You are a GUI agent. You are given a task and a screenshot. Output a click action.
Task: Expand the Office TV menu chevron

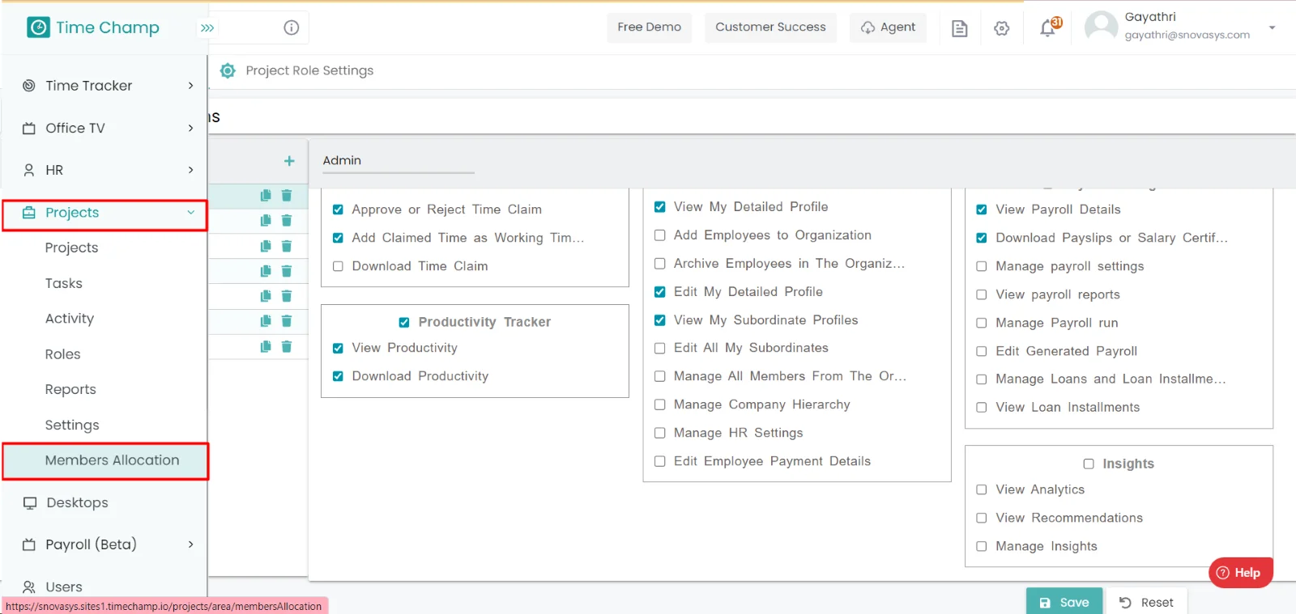click(191, 128)
